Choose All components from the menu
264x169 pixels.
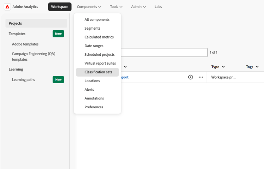97,20
